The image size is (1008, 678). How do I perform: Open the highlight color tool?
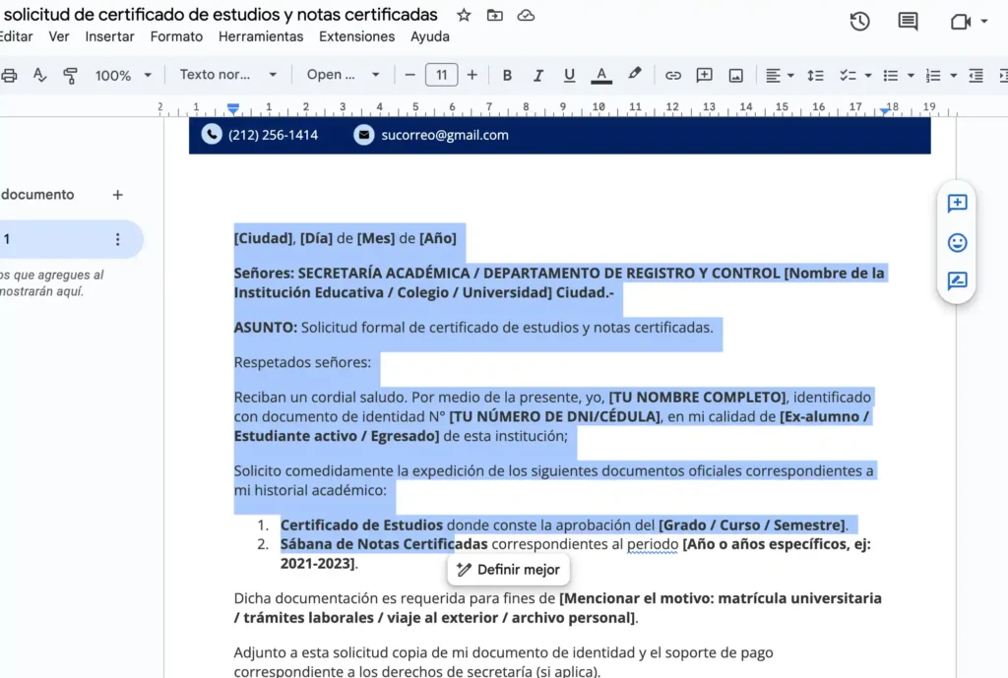click(633, 75)
